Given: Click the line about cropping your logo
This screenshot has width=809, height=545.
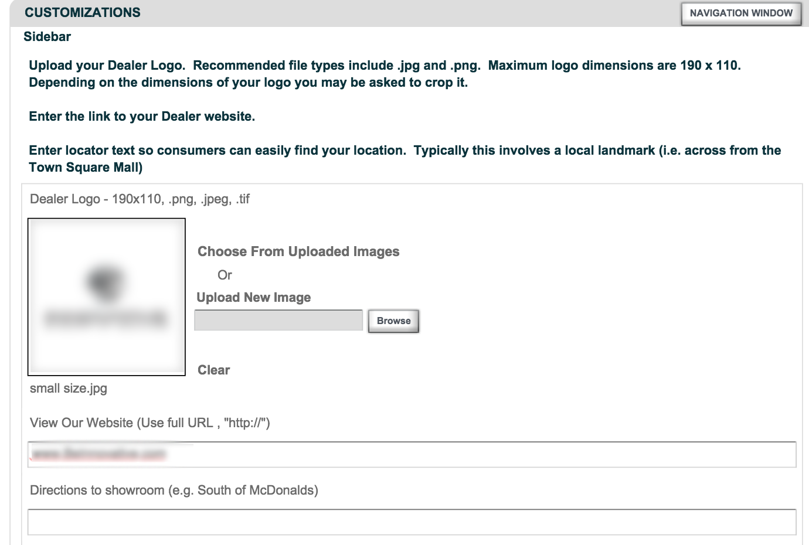Looking at the screenshot, I should click(x=249, y=83).
